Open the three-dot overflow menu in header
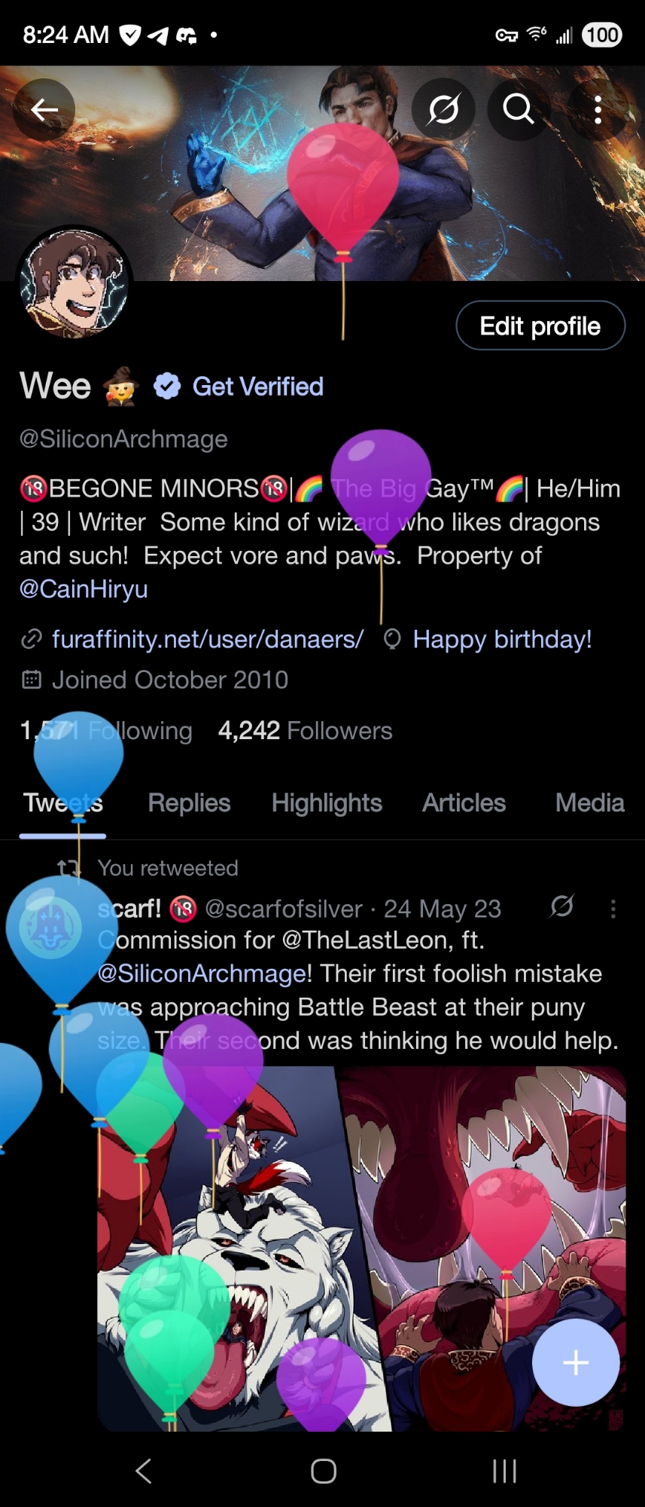 [x=598, y=110]
